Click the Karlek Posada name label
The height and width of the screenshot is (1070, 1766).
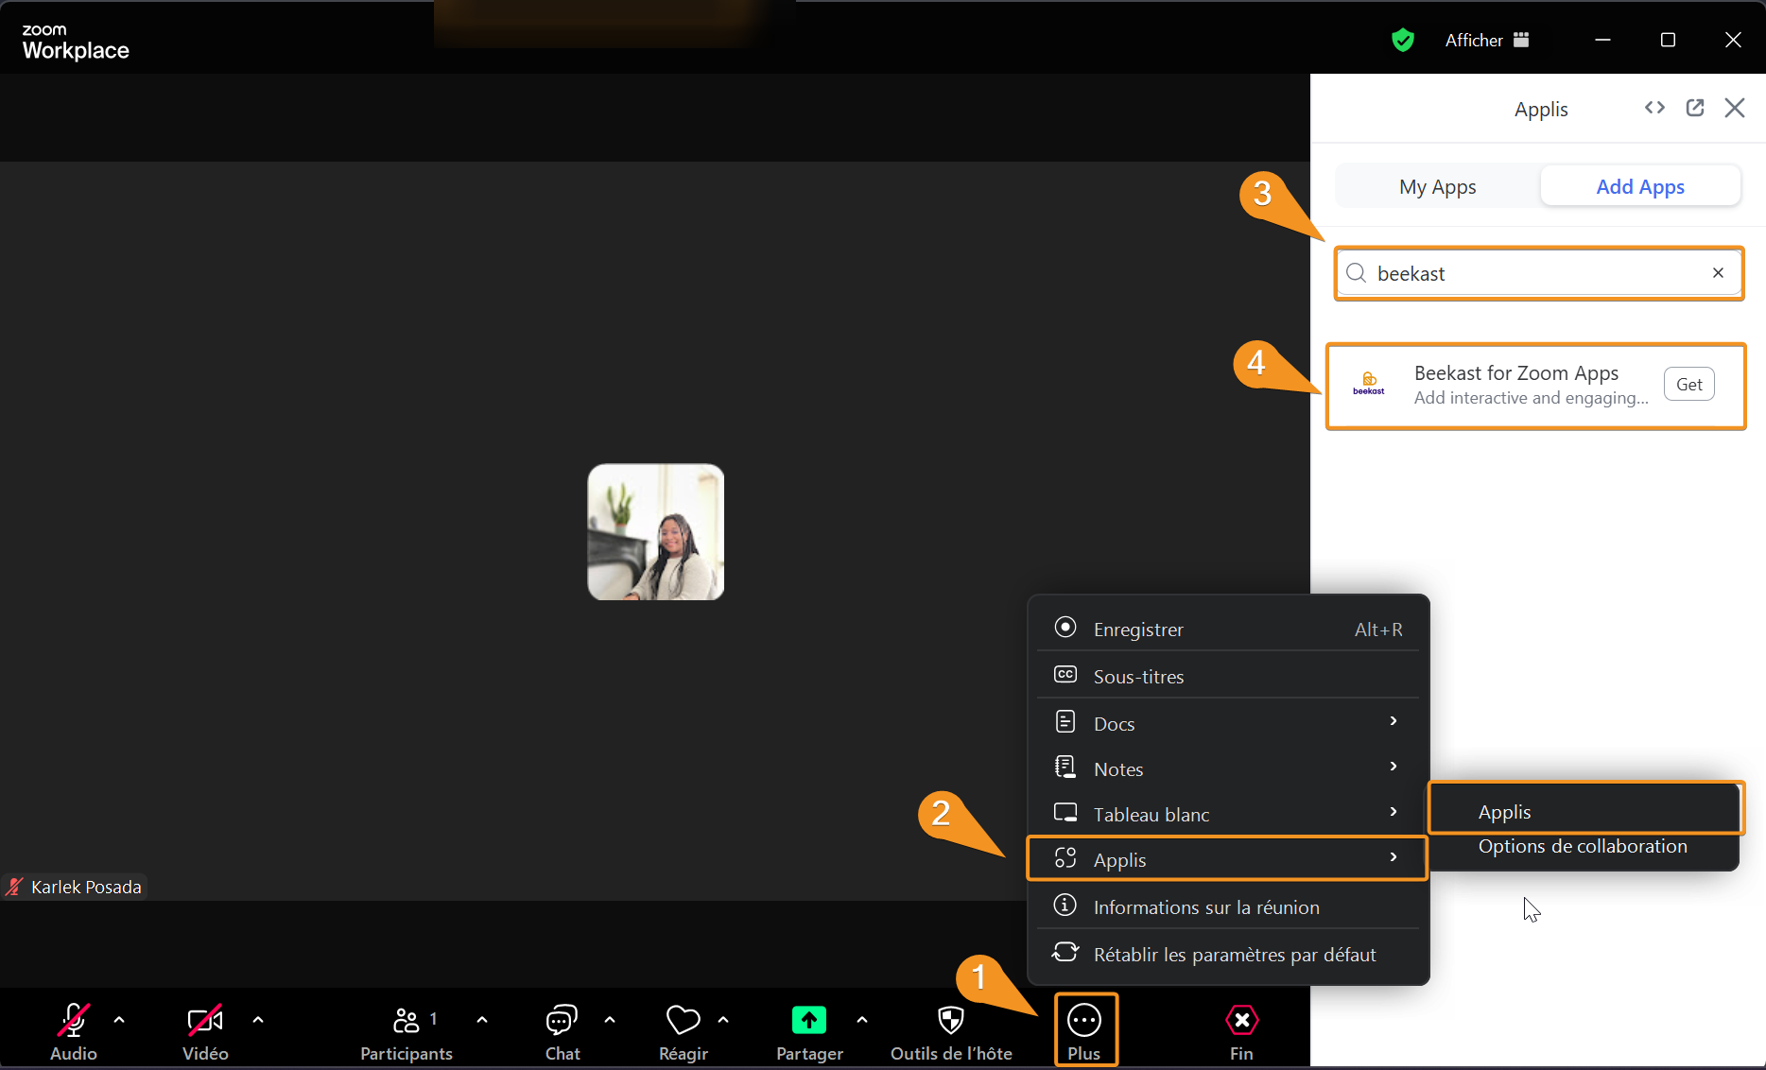[x=86, y=887]
